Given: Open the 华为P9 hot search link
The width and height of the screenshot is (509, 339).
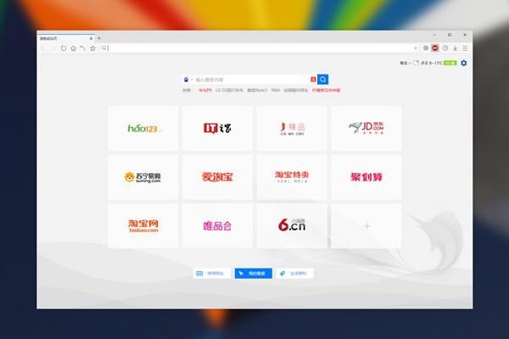Looking at the screenshot, I should click(205, 90).
